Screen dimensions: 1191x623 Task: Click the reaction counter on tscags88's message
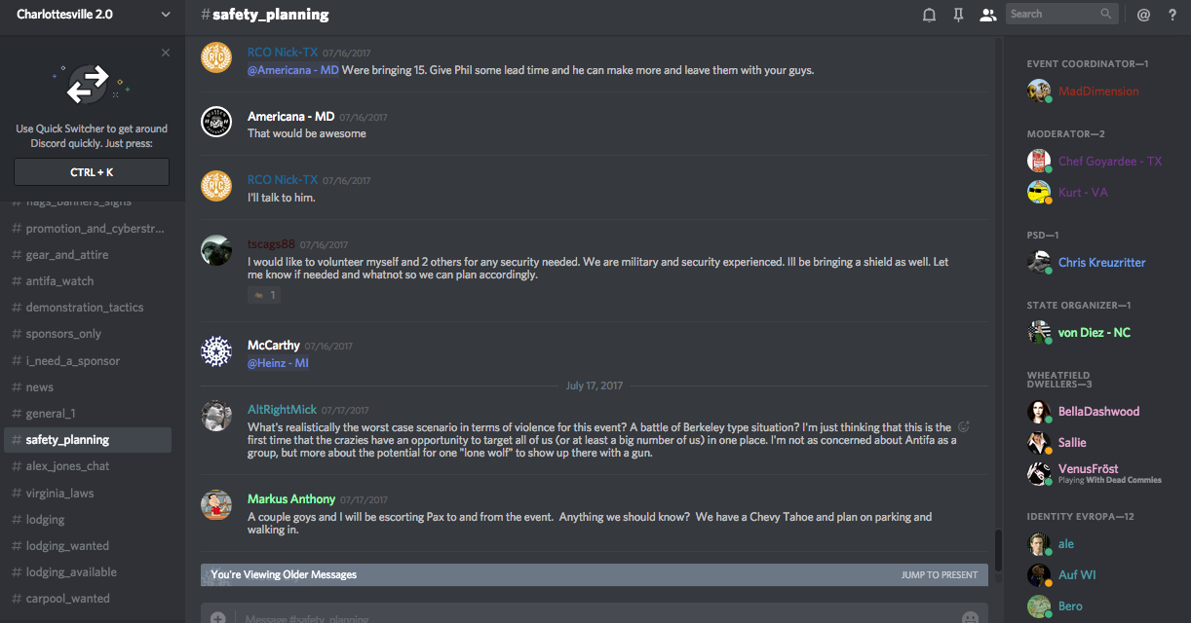point(264,295)
